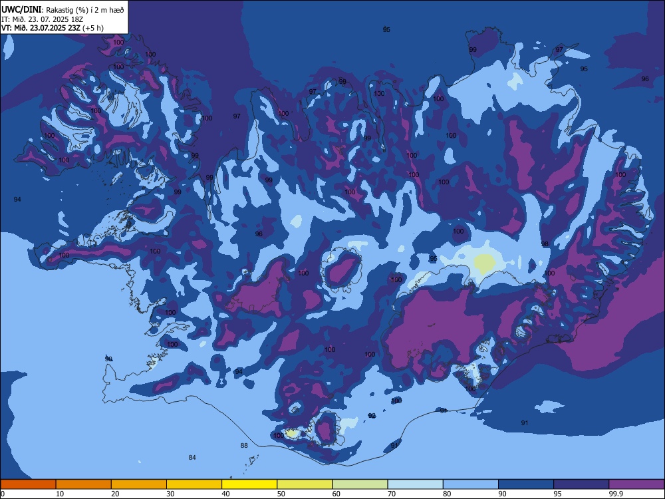Click the 'VT: Mið. 23.07.2025 23Z (+5 h)' line

click(52, 28)
